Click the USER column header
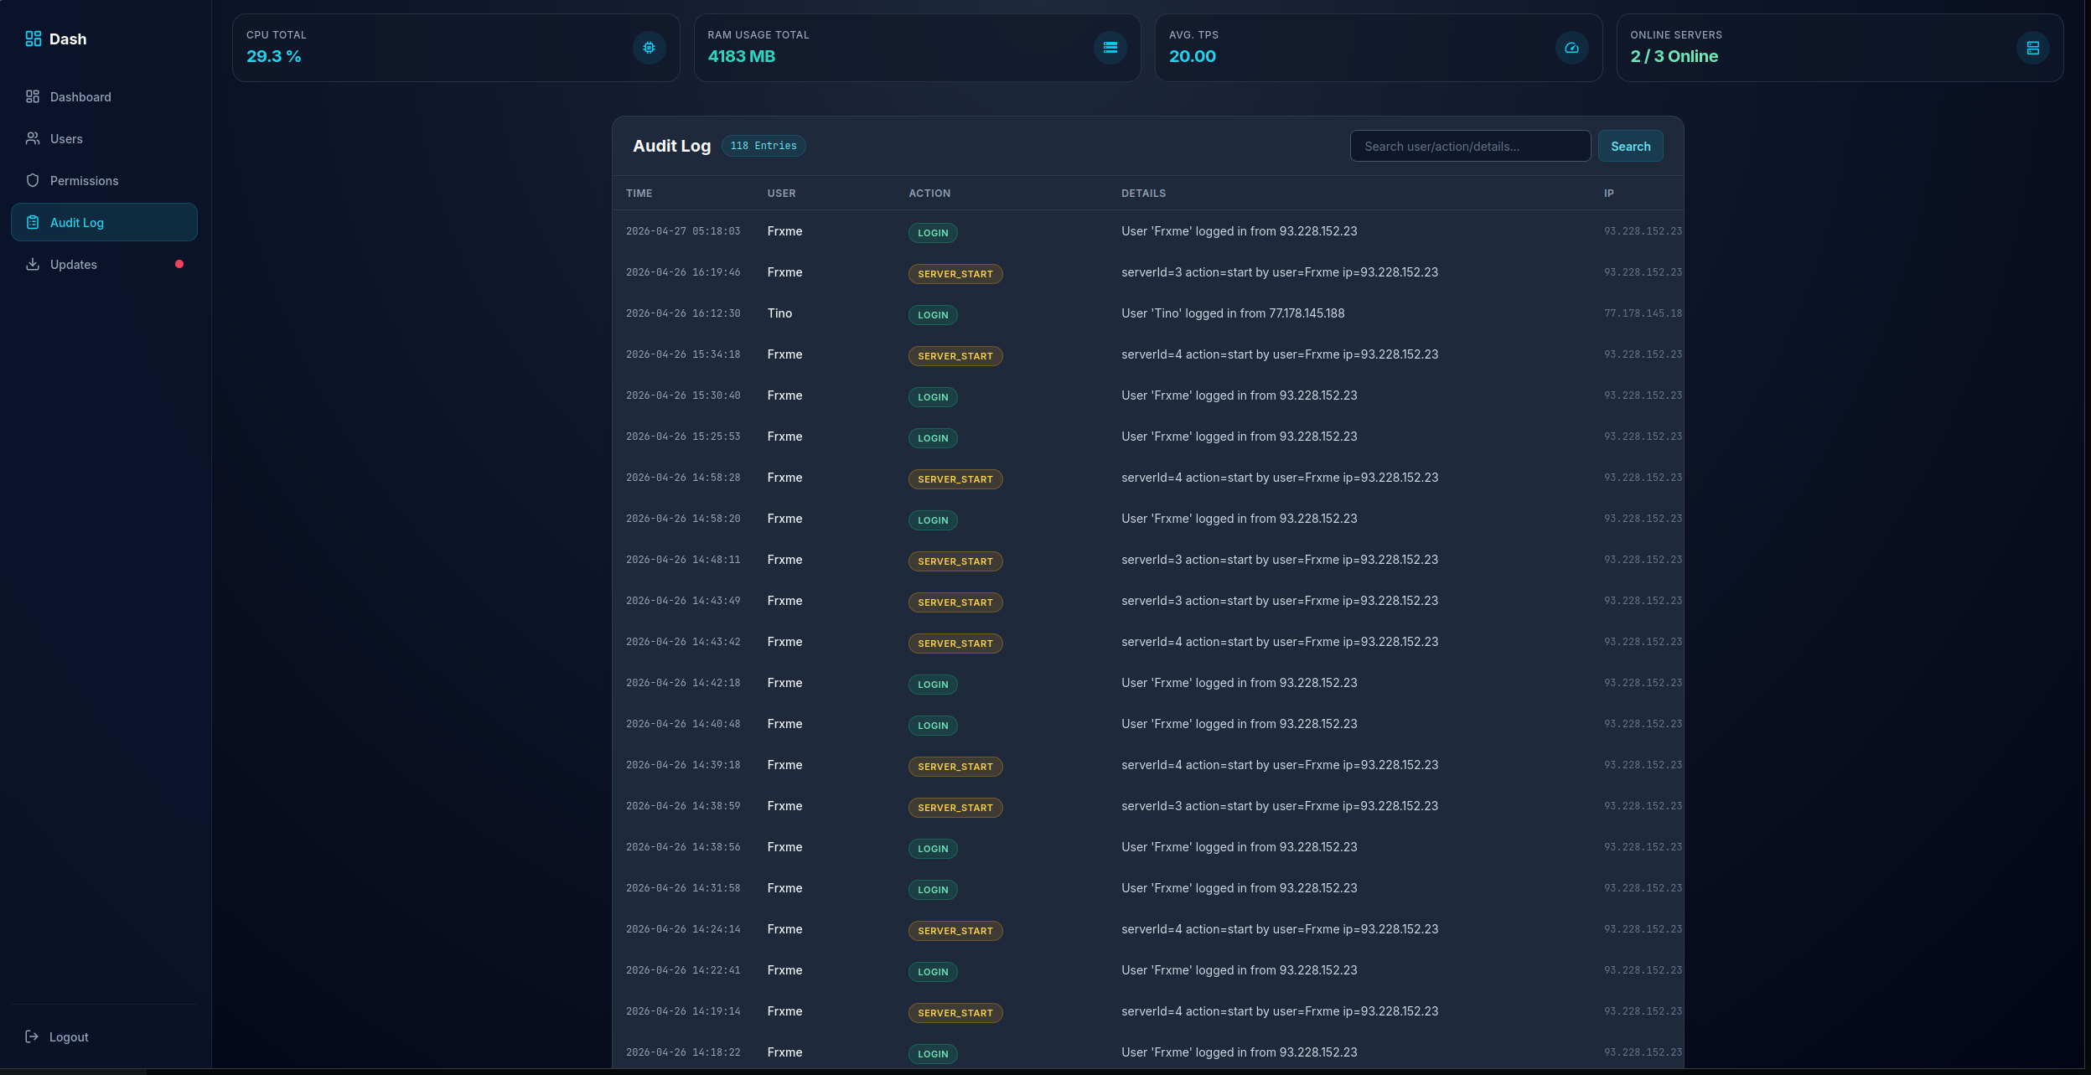This screenshot has height=1075, width=2091. (x=782, y=194)
